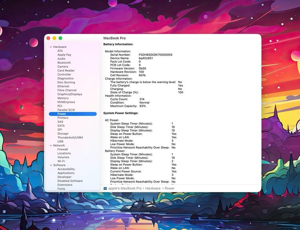Select Accessibility under Software
Screen dimensions: 300x230
point(66,169)
